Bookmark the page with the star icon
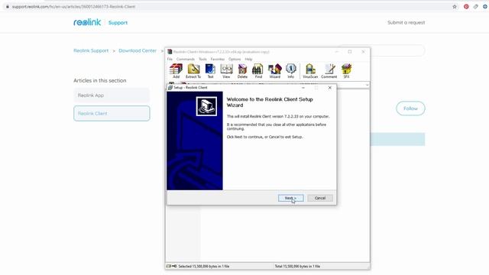Image resolution: width=489 pixels, height=275 pixels. pos(455,7)
